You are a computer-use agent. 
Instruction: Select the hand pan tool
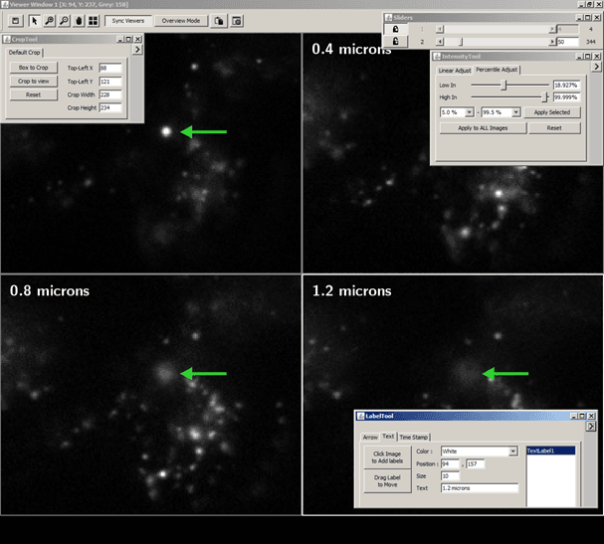[79, 21]
